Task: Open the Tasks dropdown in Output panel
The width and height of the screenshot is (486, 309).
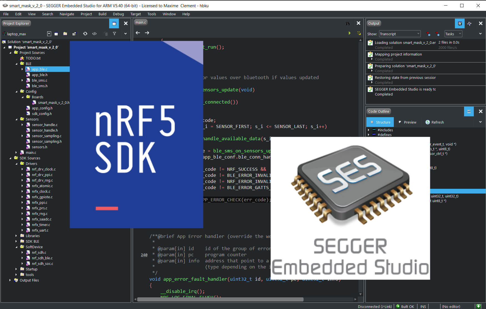Action: [x=453, y=34]
